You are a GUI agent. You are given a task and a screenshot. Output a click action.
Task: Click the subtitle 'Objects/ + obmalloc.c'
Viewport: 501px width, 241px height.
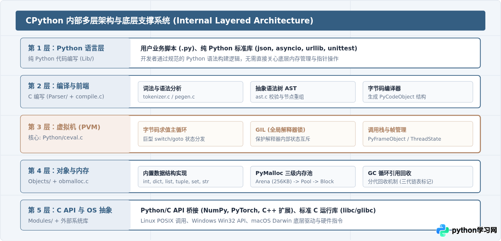pos(58,181)
